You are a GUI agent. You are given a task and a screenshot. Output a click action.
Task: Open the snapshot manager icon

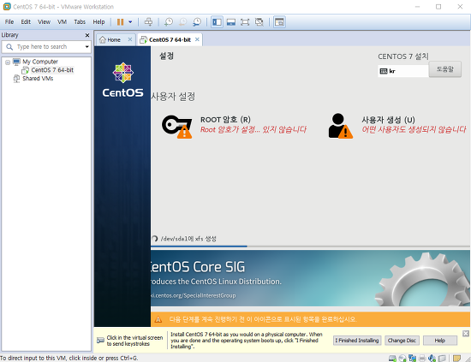point(197,22)
